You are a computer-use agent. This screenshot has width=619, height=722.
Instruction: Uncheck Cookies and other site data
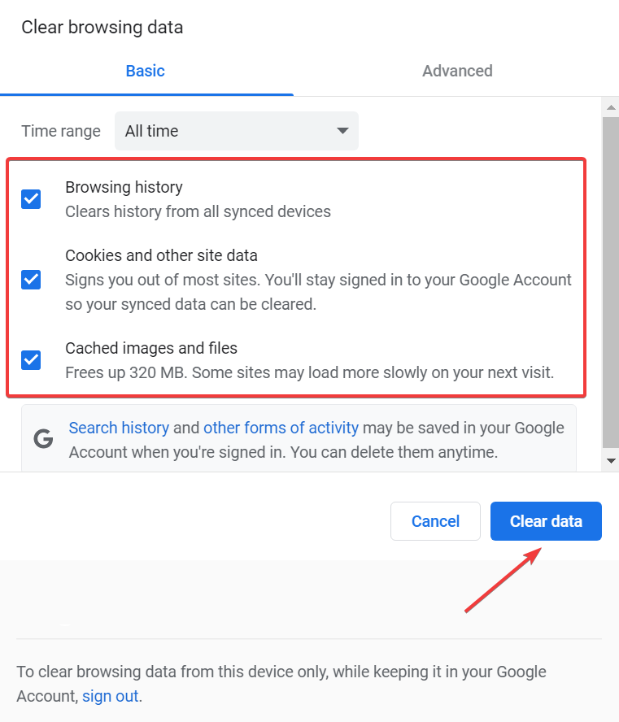click(x=31, y=280)
